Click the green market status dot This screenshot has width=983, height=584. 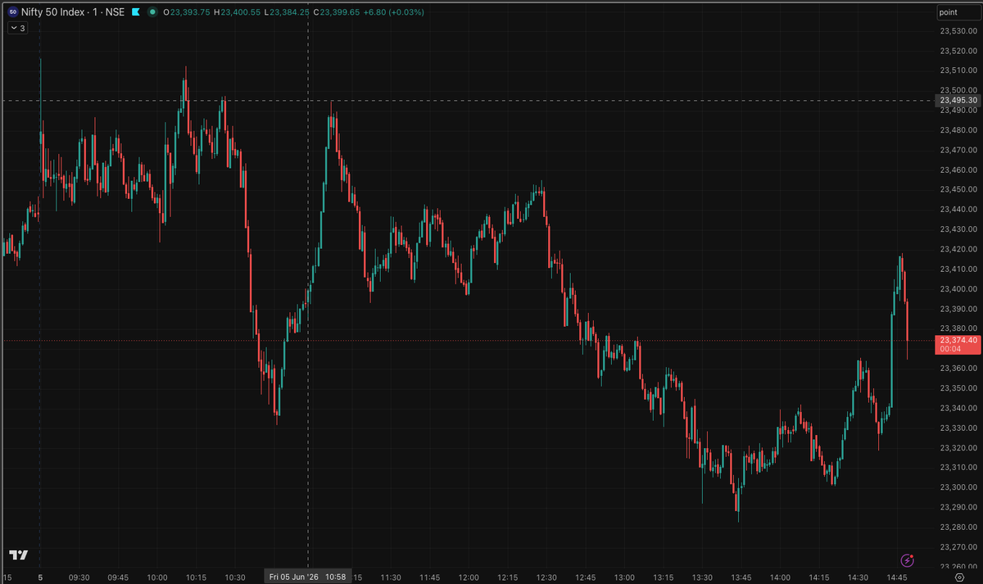pos(152,11)
